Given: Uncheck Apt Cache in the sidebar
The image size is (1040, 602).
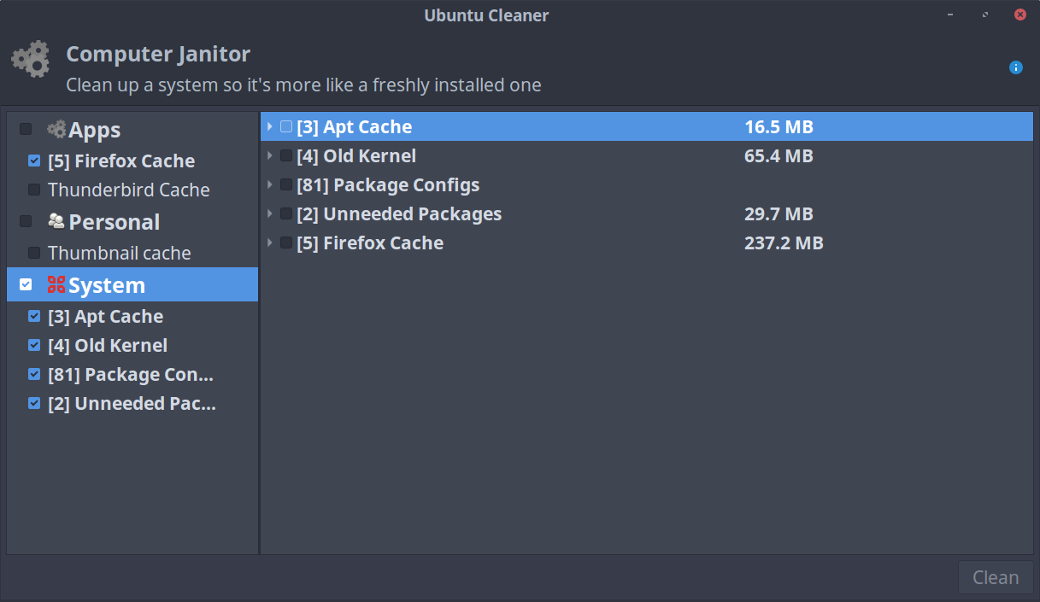Looking at the screenshot, I should point(34,316).
